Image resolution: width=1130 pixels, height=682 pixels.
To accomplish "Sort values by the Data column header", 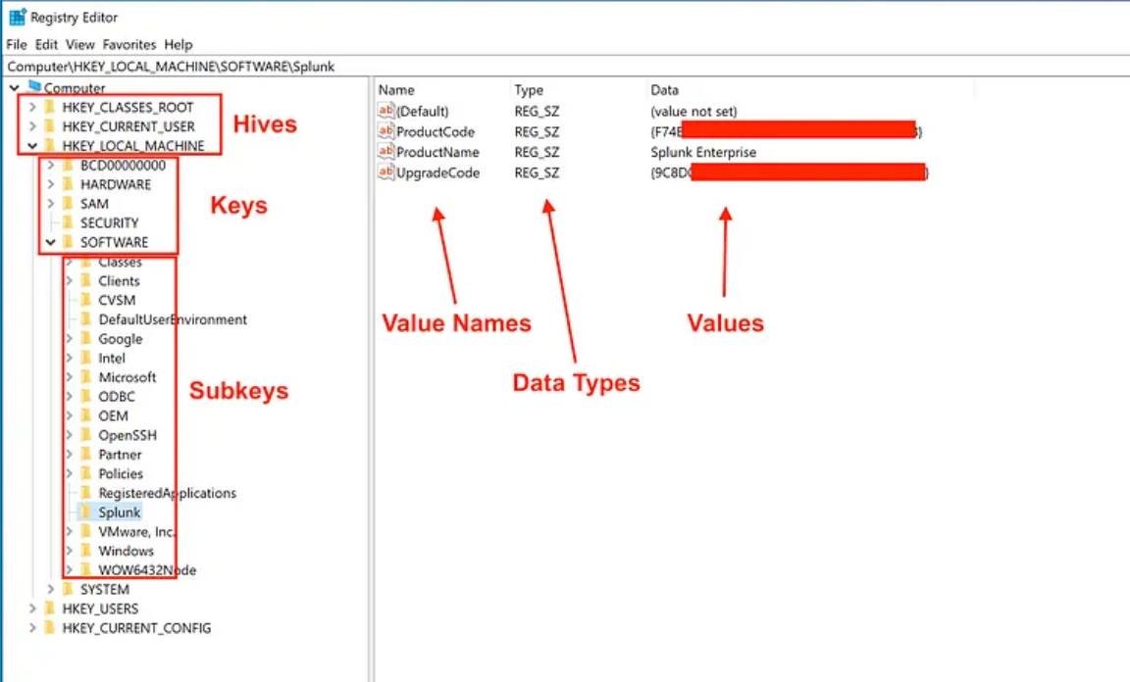I will [x=664, y=90].
